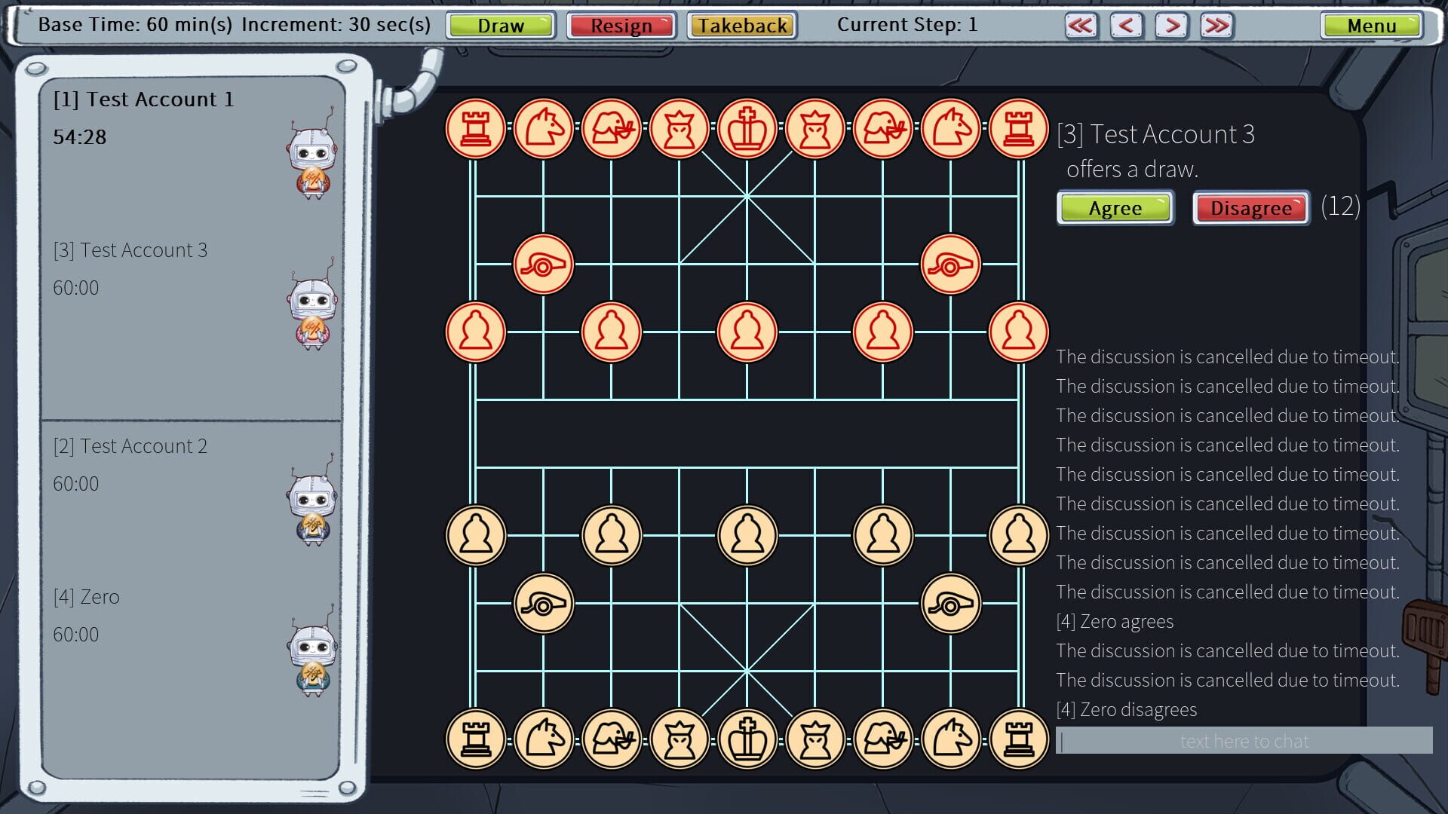Viewport: 1448px width, 814px height.
Task: Open the Menu
Action: point(1370,25)
